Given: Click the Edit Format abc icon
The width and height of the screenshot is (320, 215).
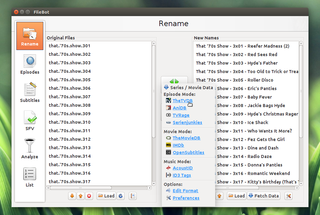Looking at the screenshot, I should pos(168,190).
